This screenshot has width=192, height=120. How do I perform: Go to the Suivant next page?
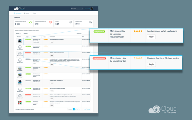point(89,109)
